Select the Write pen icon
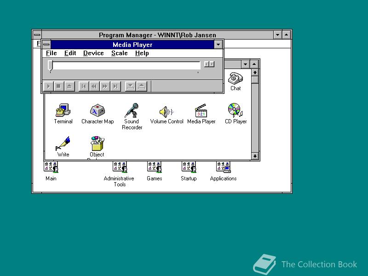The image size is (368, 276). [63, 144]
